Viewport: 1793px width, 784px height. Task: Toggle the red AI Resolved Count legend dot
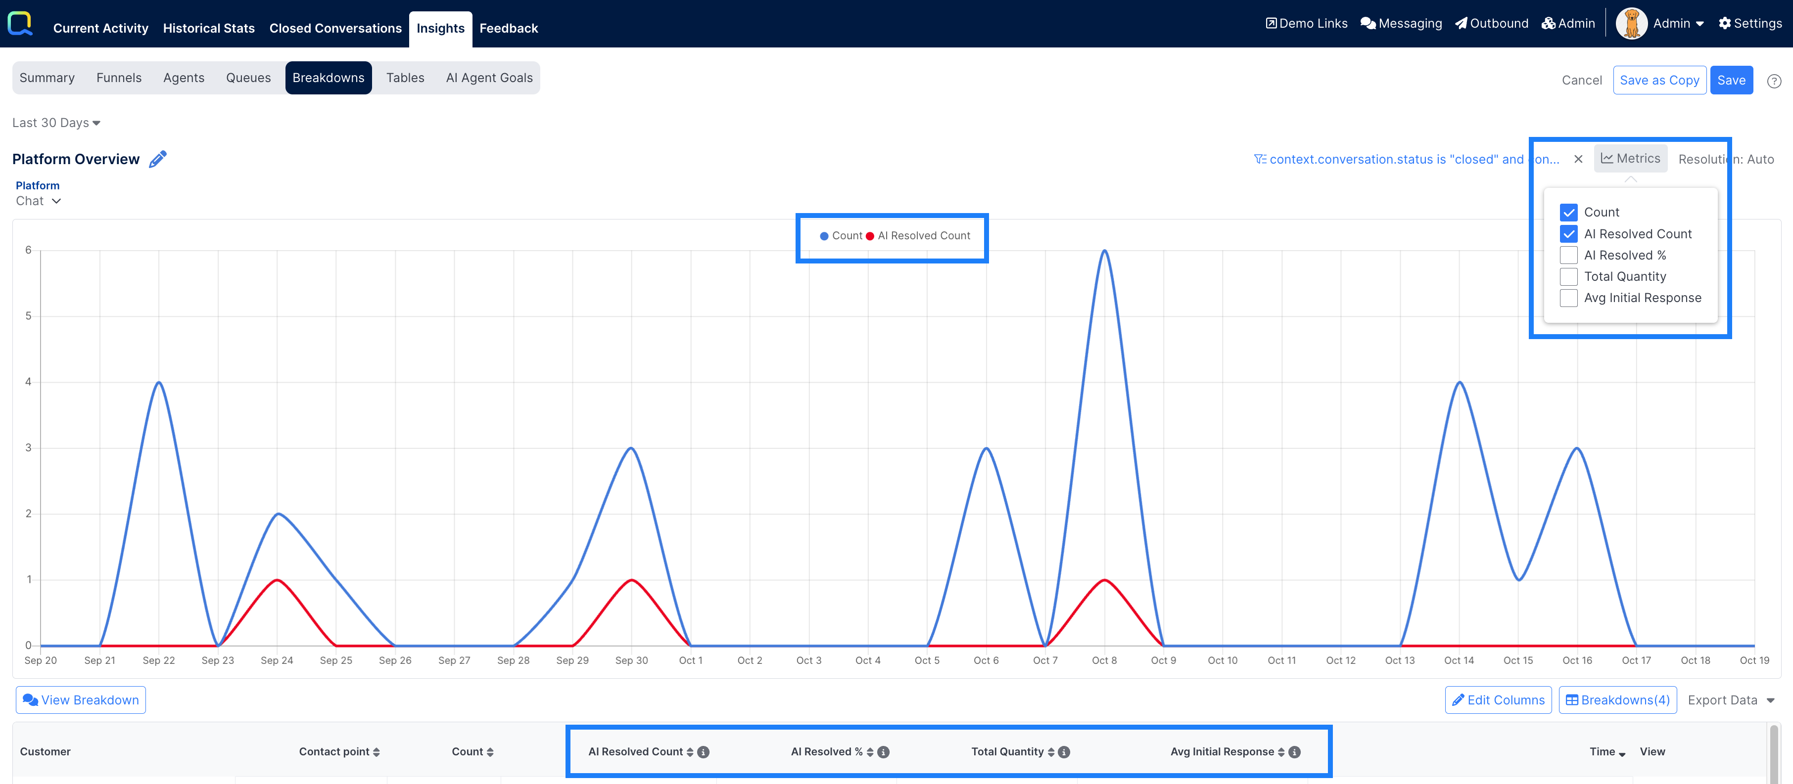point(869,236)
